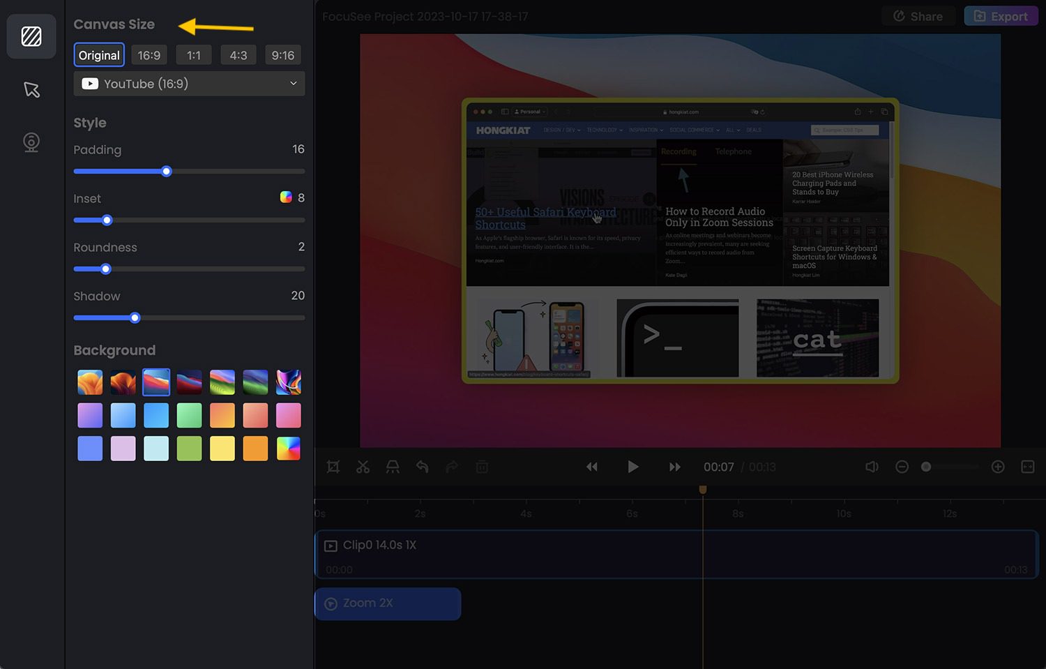
Task: Open the custom rainbow color picker swatch
Action: (289, 449)
